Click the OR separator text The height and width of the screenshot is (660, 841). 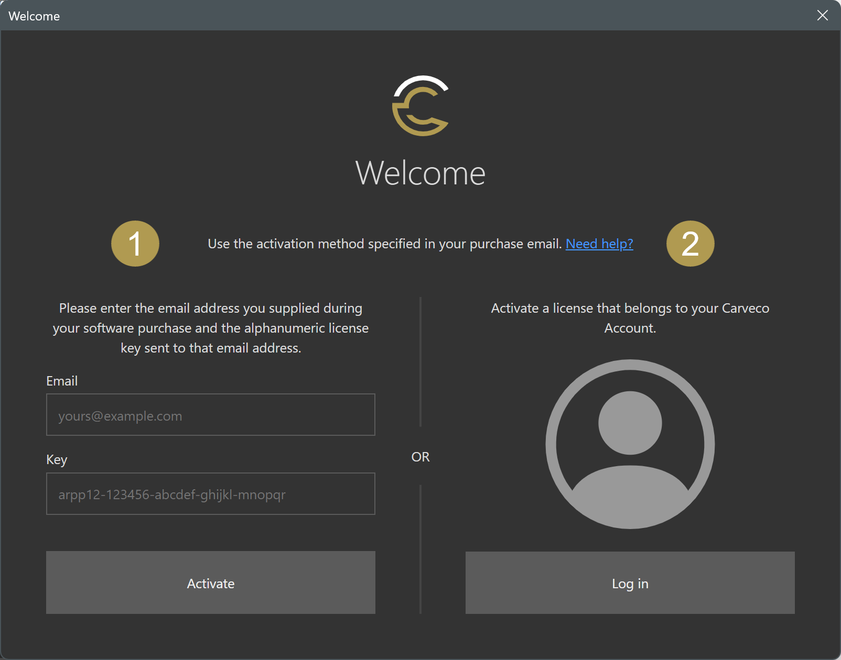coord(420,457)
